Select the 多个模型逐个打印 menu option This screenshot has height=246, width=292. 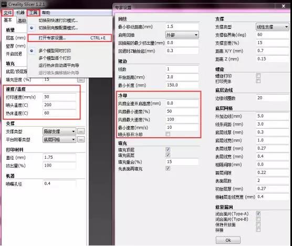click(x=55, y=58)
